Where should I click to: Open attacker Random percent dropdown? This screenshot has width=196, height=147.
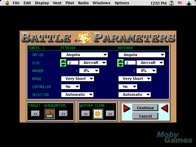(89, 71)
